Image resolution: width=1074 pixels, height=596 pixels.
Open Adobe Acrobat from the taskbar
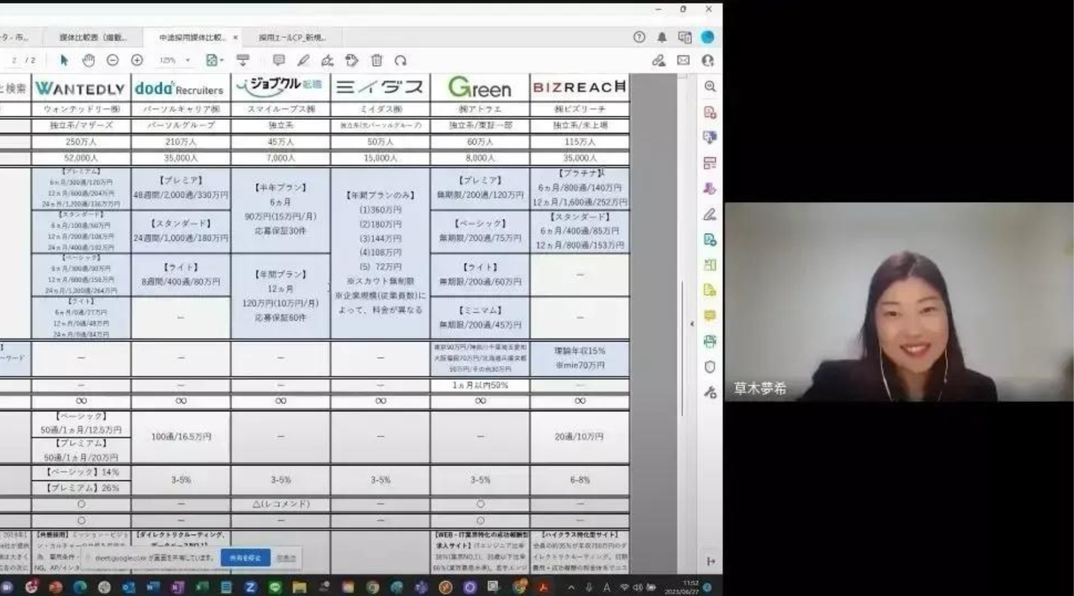542,587
